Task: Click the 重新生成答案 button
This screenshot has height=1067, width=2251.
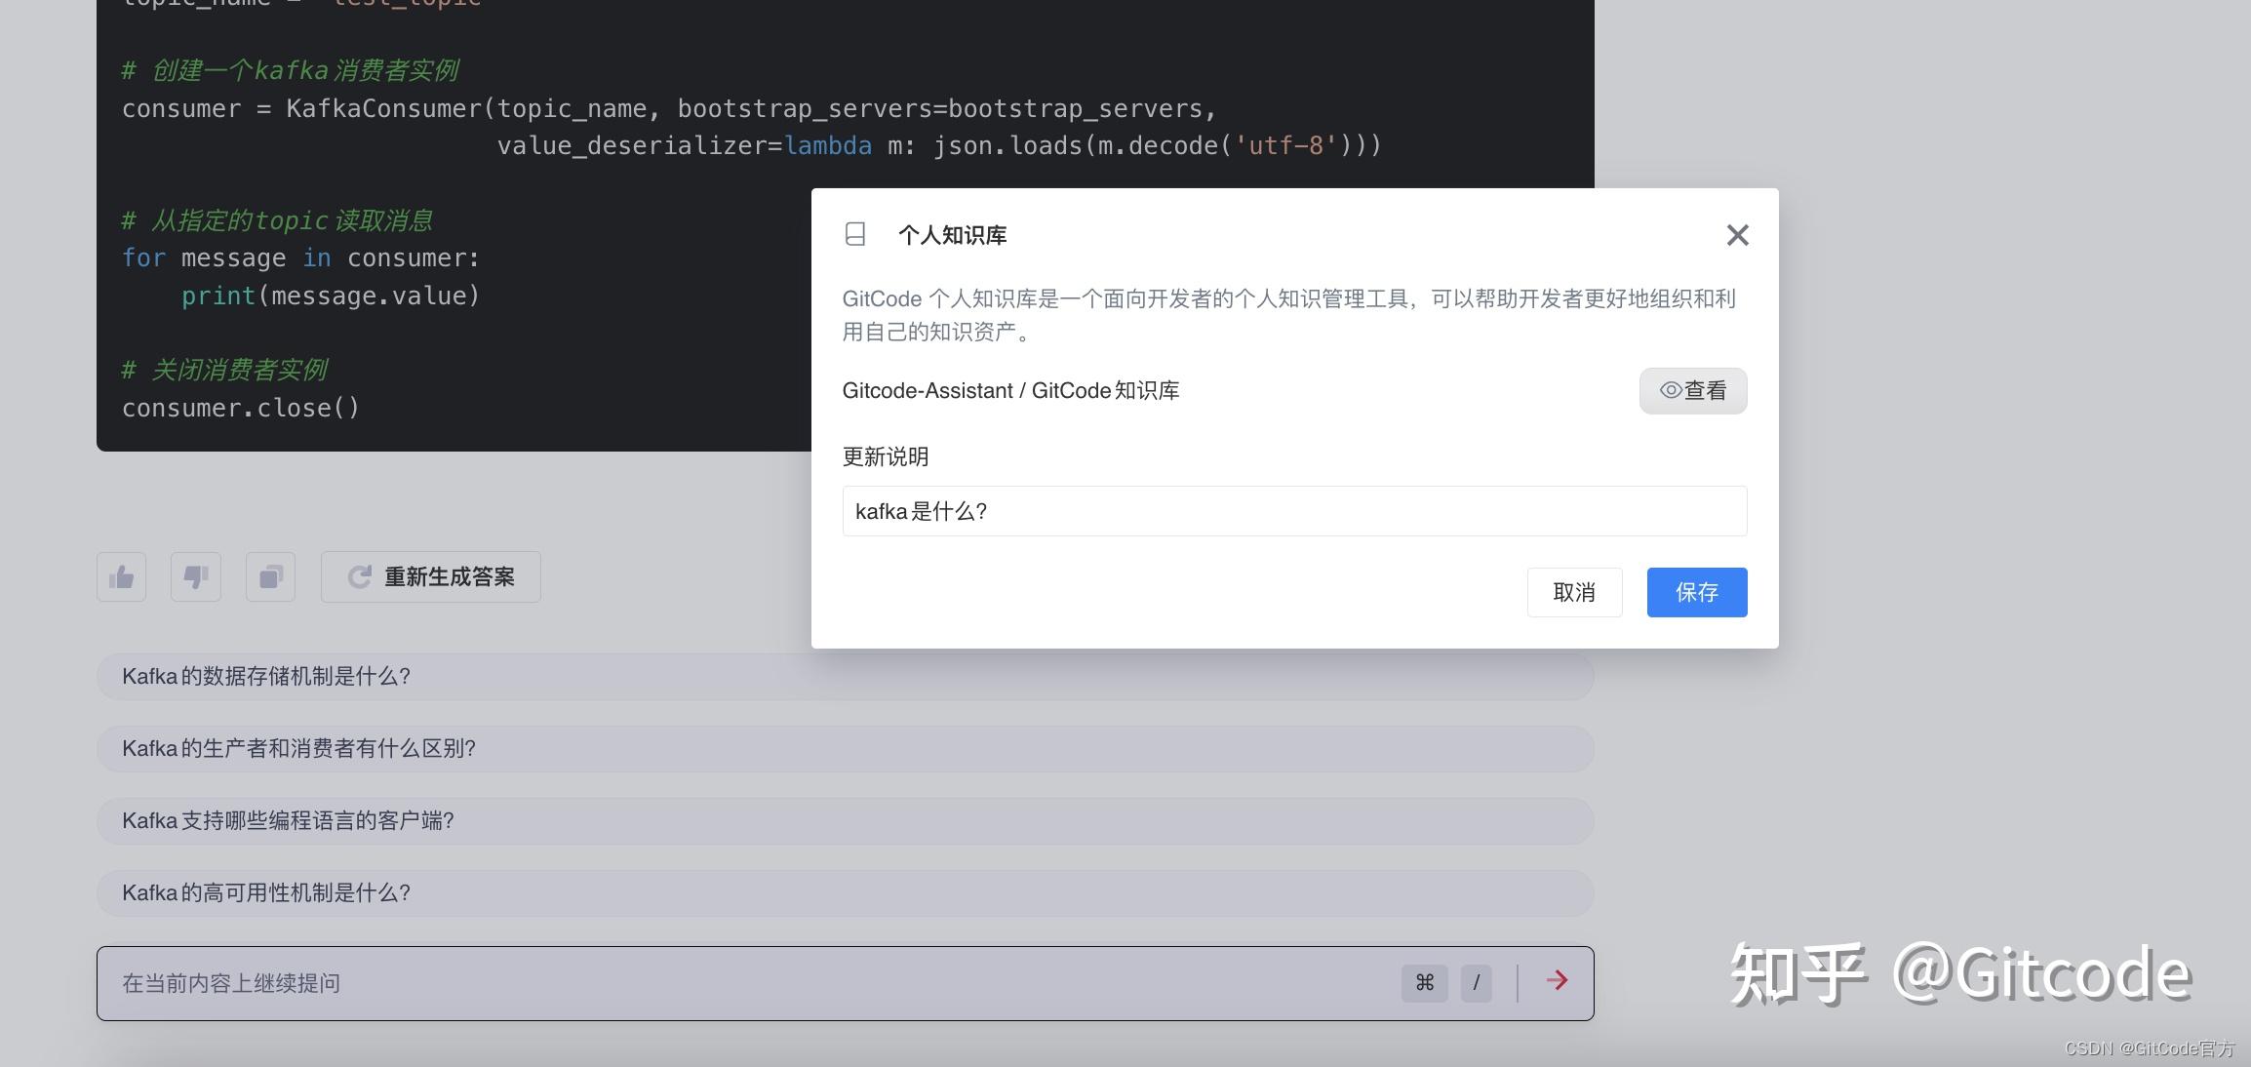Action: (x=429, y=576)
